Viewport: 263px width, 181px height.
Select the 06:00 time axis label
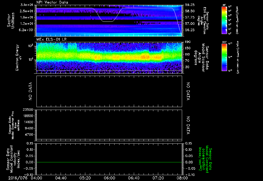[x=109, y=178]
